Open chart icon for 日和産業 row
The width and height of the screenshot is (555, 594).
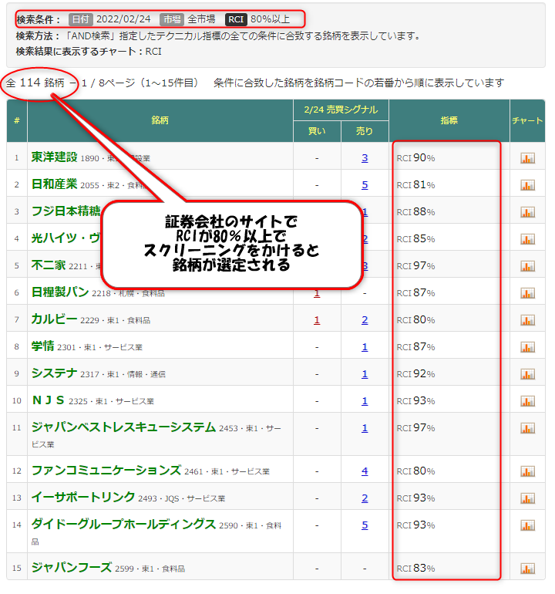[527, 185]
